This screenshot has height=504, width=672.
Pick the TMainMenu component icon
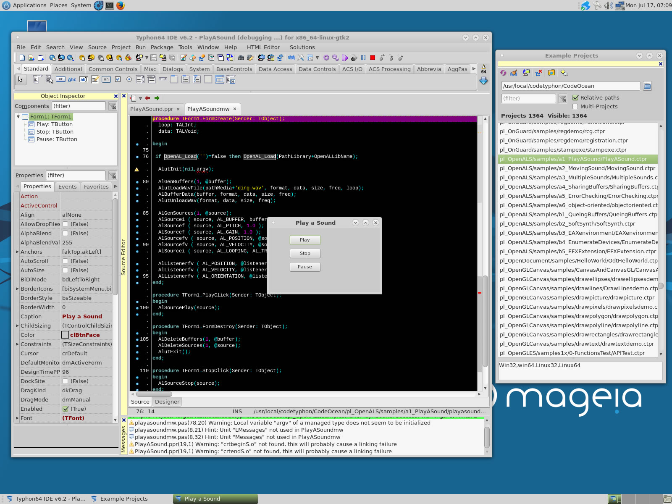pos(38,79)
